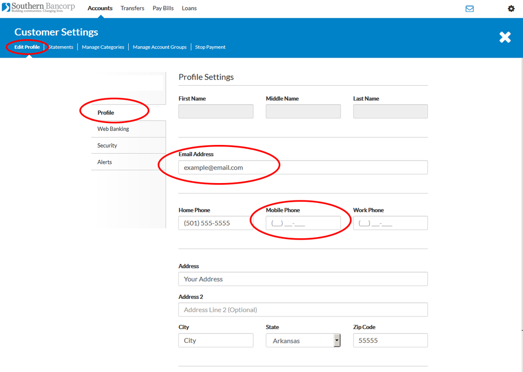The width and height of the screenshot is (523, 372).
Task: Click the Last Name field
Action: click(x=390, y=111)
